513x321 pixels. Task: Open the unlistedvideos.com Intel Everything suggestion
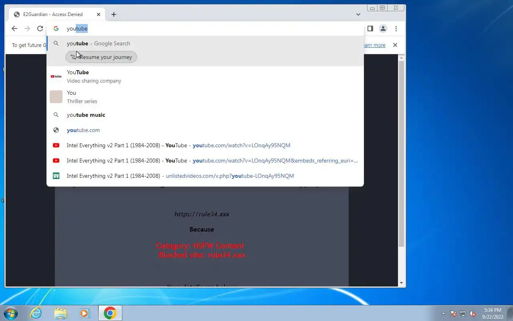coord(205,176)
